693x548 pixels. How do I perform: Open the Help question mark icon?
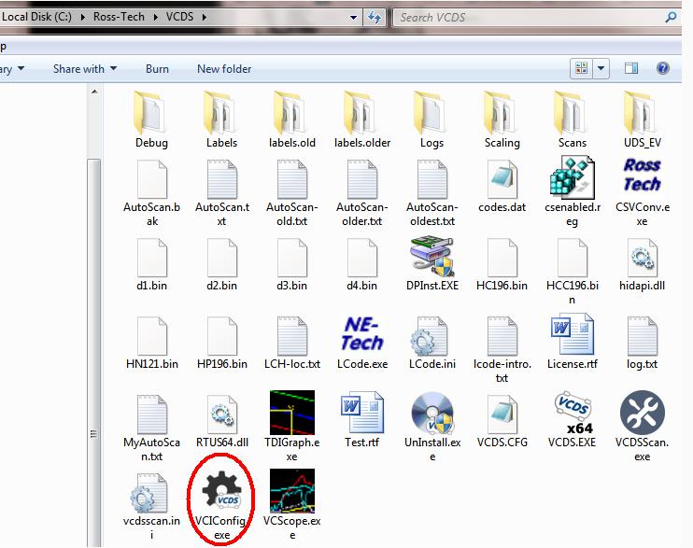(x=662, y=68)
